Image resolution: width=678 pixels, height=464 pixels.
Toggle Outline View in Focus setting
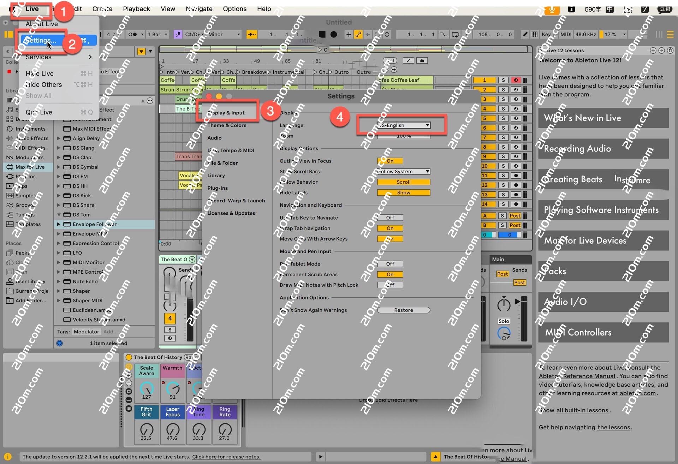pos(390,161)
